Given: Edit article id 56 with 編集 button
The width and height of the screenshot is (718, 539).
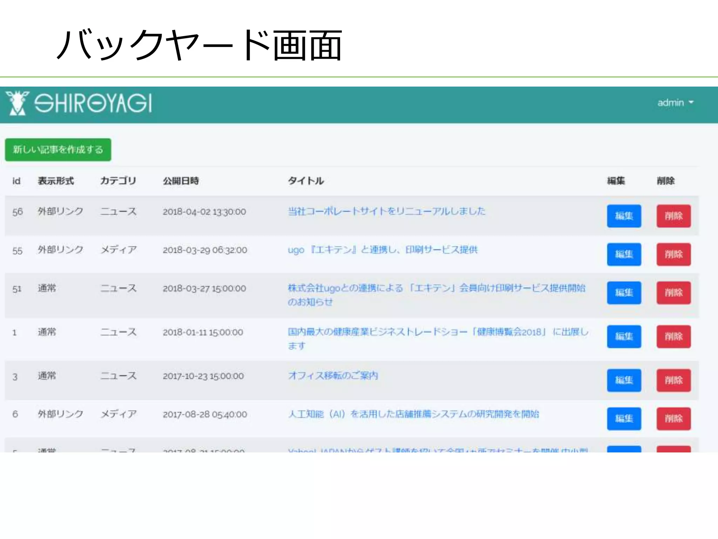Looking at the screenshot, I should coord(624,216).
